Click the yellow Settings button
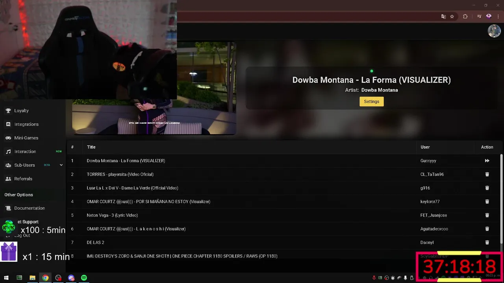 (x=371, y=101)
